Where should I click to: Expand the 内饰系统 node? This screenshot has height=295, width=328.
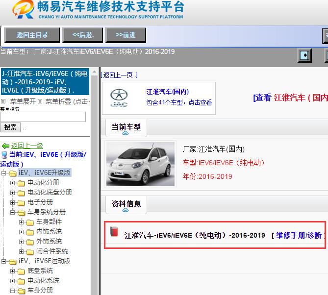22,232
